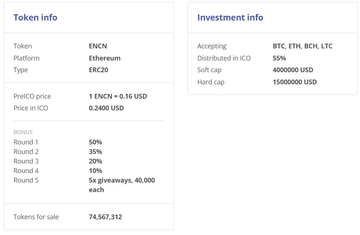
Task: Click the ERC20 type value
Action: (x=99, y=70)
